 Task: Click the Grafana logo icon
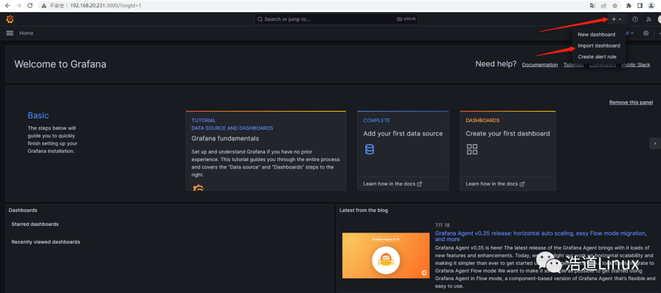[10, 20]
